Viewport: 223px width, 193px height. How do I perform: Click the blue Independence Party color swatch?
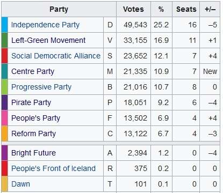click(x=5, y=25)
